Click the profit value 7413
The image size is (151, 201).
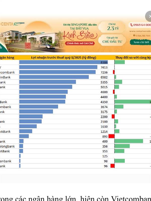pyautogui.click(x=104, y=67)
